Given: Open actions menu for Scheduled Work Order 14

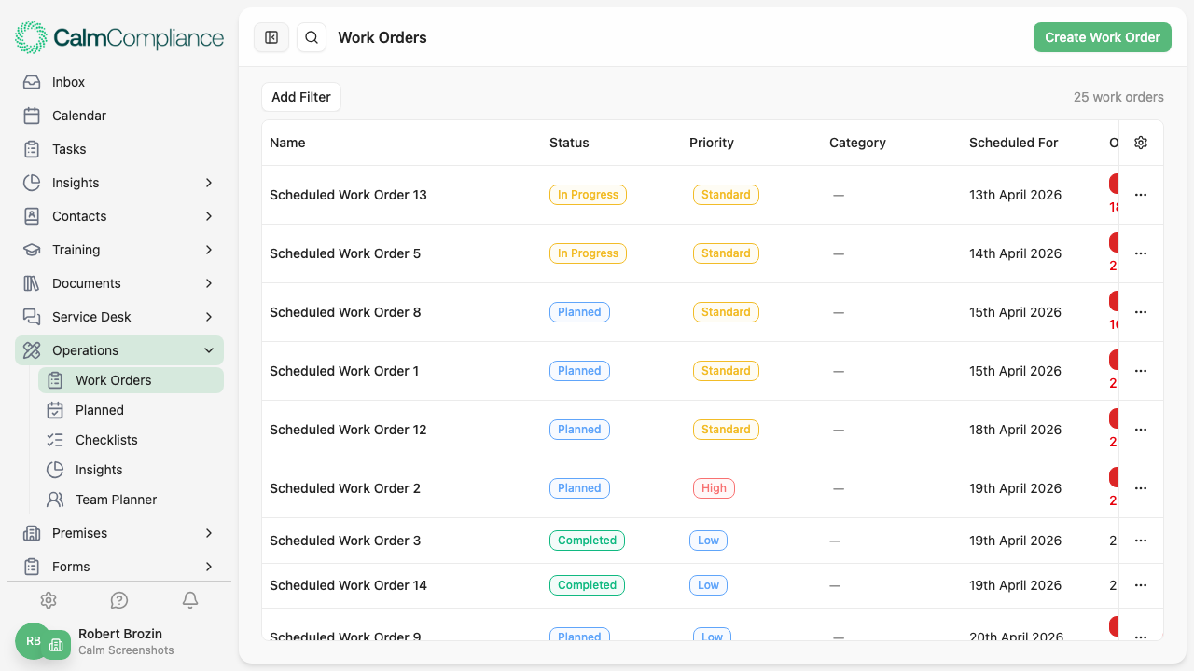Looking at the screenshot, I should point(1141,585).
